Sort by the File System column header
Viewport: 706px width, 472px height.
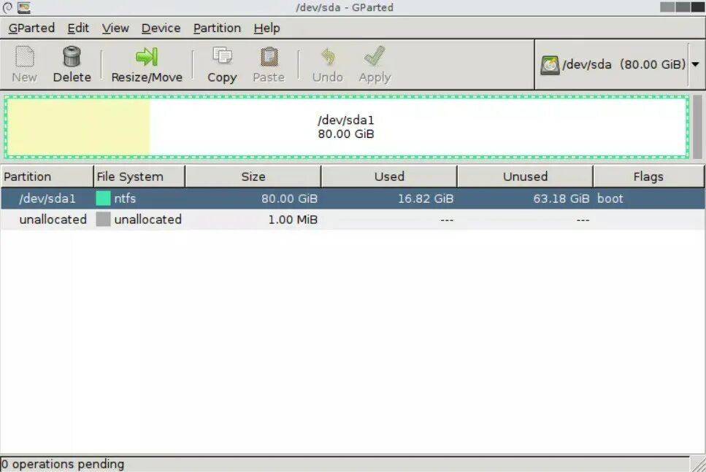139,177
